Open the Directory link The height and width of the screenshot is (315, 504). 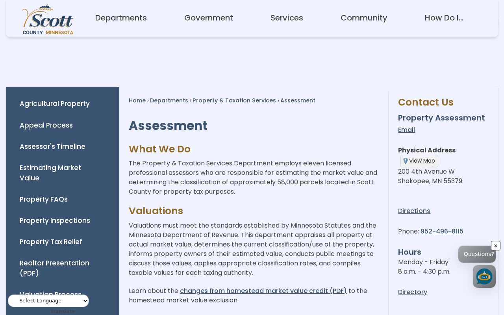[x=413, y=292]
